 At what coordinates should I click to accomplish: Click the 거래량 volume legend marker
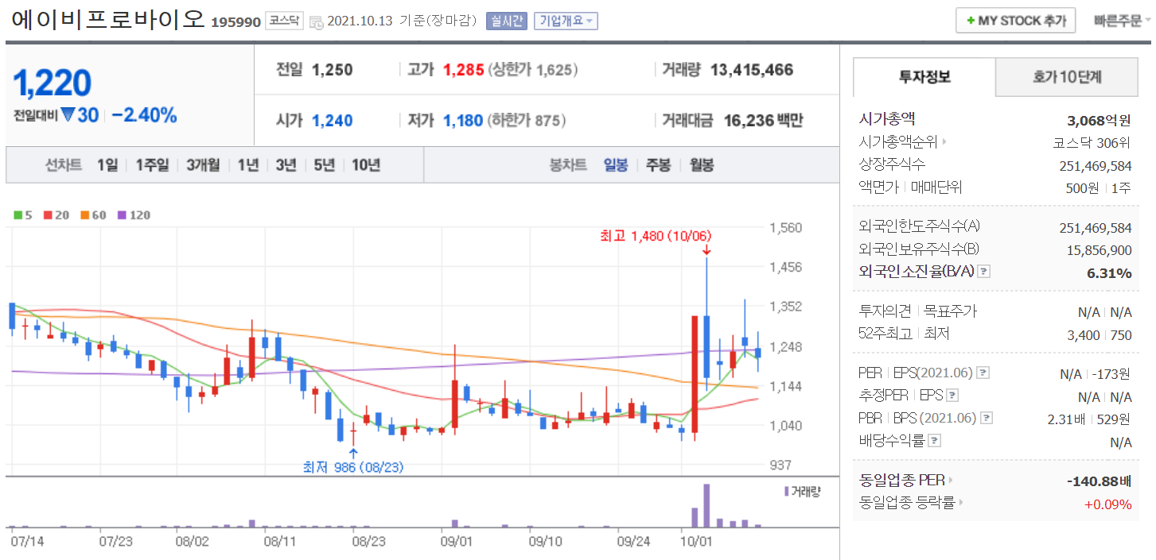click(x=803, y=492)
